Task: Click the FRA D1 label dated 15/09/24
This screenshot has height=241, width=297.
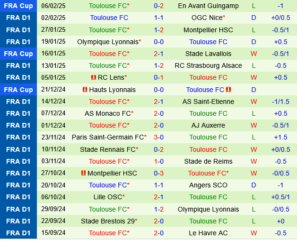Action: pos(18,233)
